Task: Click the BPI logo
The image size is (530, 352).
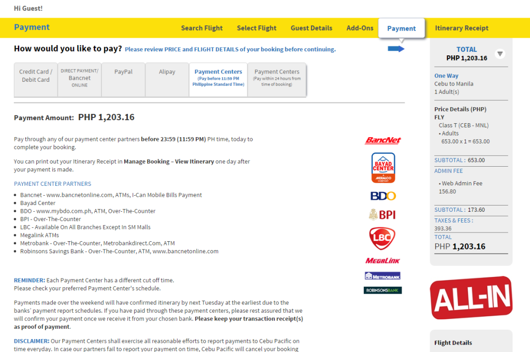Action: pos(382,215)
